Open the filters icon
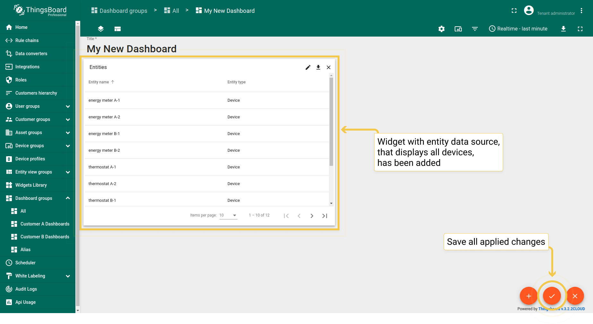593x324 pixels. click(475, 29)
